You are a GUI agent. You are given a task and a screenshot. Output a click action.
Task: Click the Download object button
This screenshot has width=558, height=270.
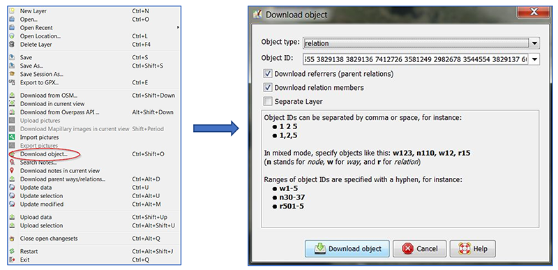click(347, 248)
